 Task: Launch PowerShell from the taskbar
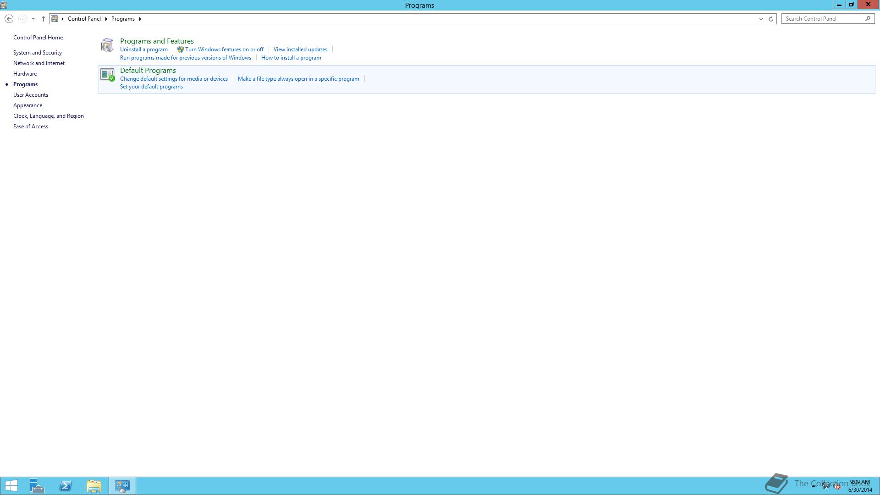point(66,486)
